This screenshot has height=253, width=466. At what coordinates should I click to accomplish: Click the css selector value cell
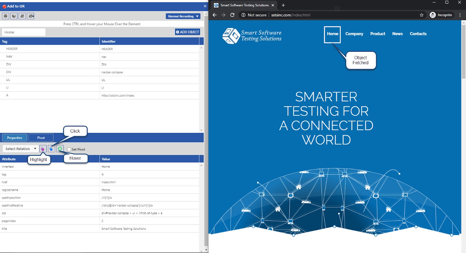[149, 213]
